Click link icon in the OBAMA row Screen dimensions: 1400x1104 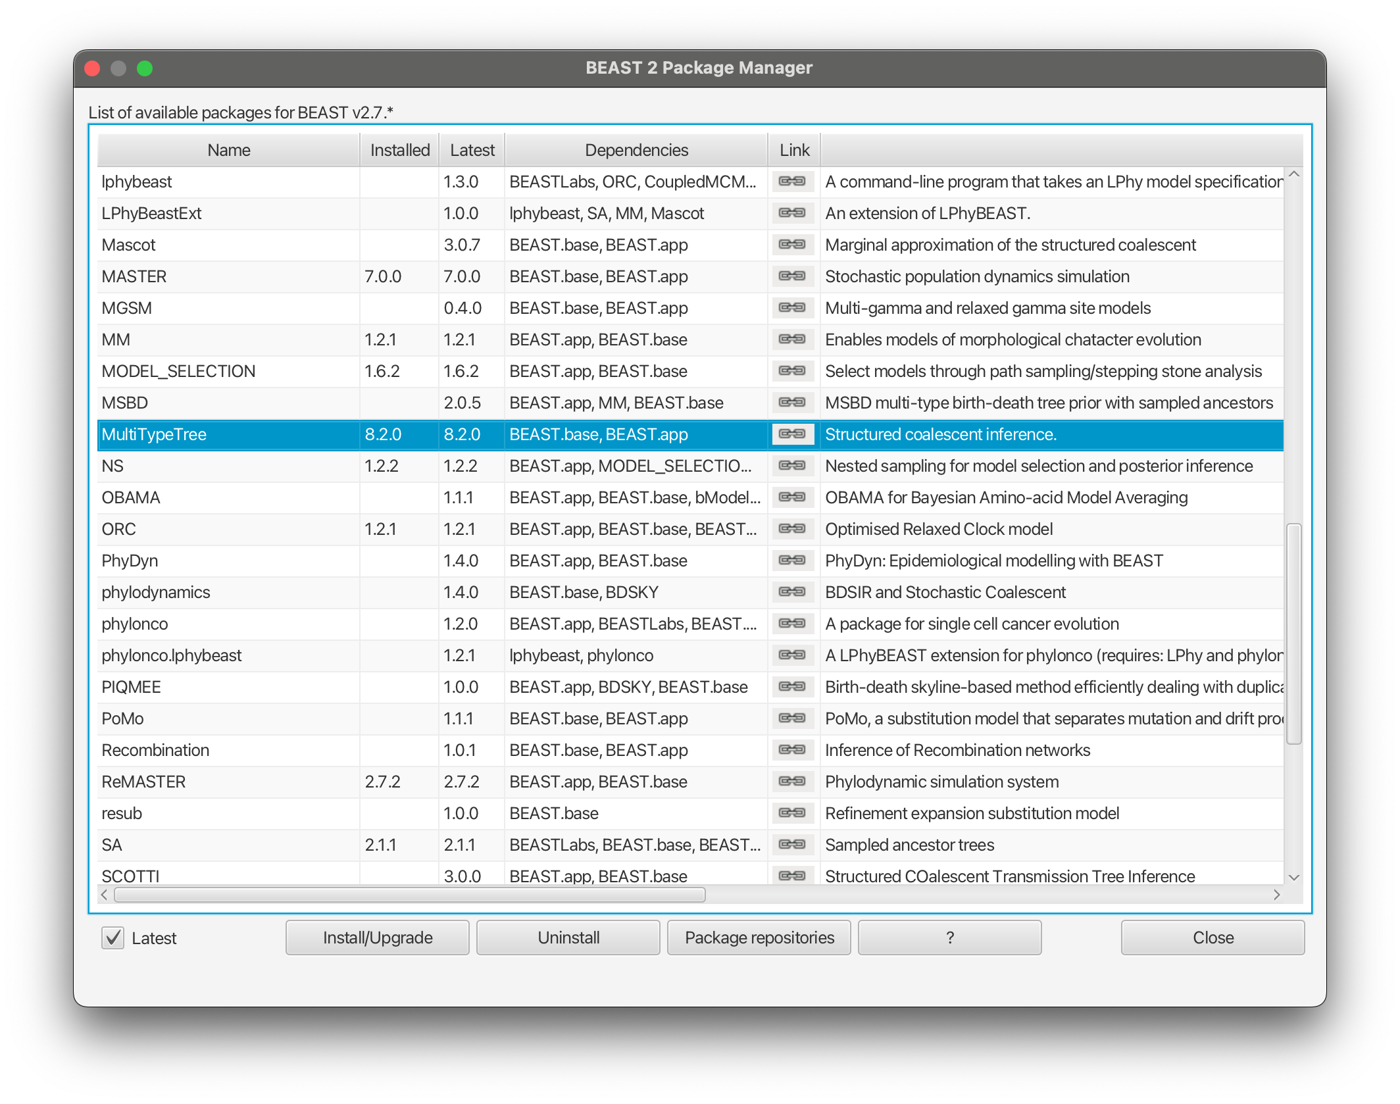tap(792, 497)
